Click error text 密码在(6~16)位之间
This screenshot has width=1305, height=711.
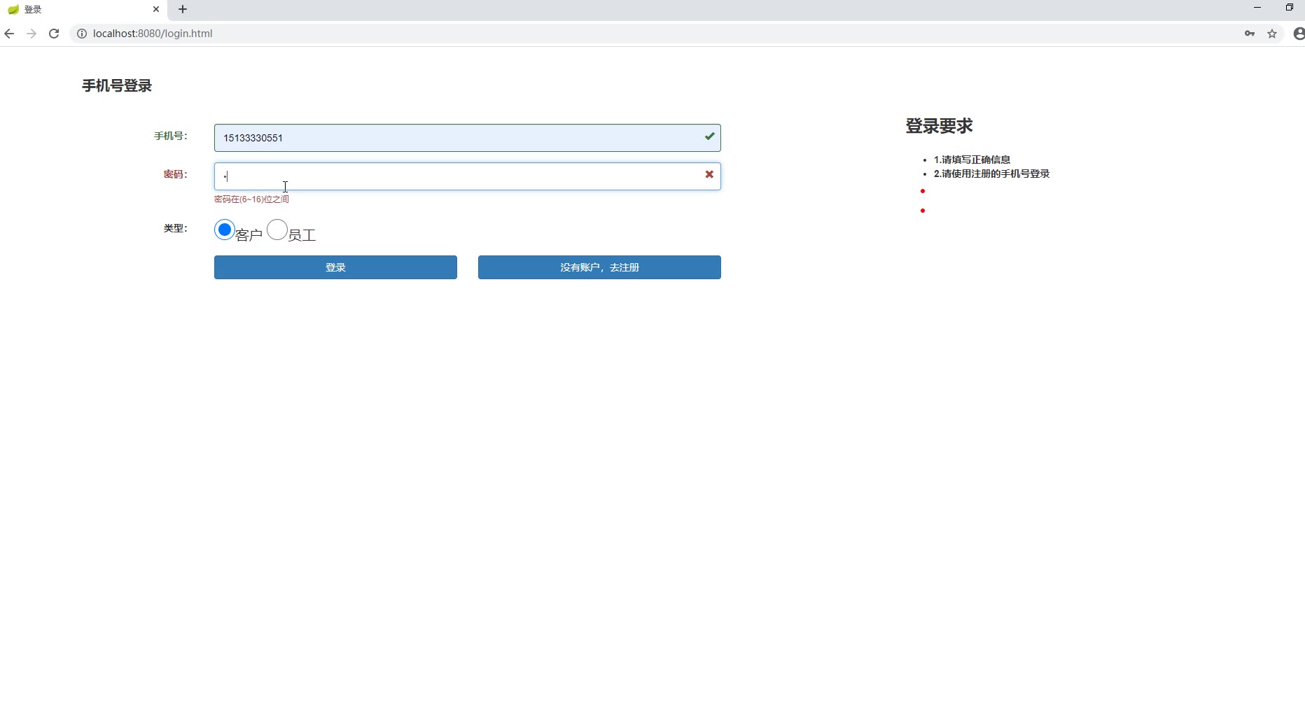tap(251, 199)
